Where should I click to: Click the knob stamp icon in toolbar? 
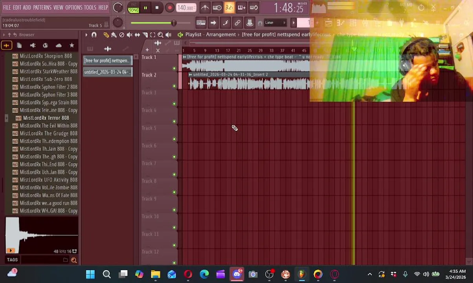pyautogui.click(x=249, y=23)
